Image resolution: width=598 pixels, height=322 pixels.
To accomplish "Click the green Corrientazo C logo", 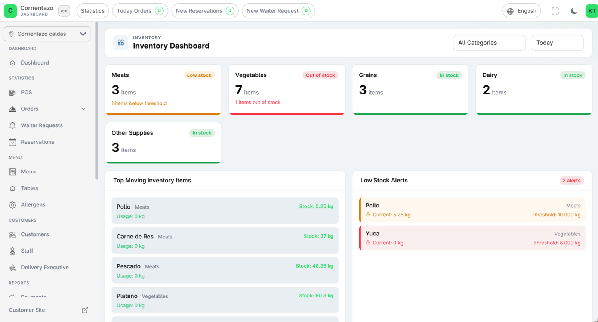I will [10, 11].
